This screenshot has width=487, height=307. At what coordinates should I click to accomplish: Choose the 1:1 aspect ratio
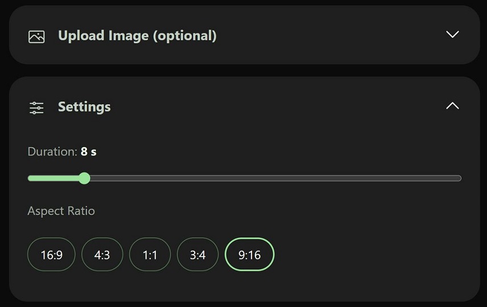[x=150, y=255]
